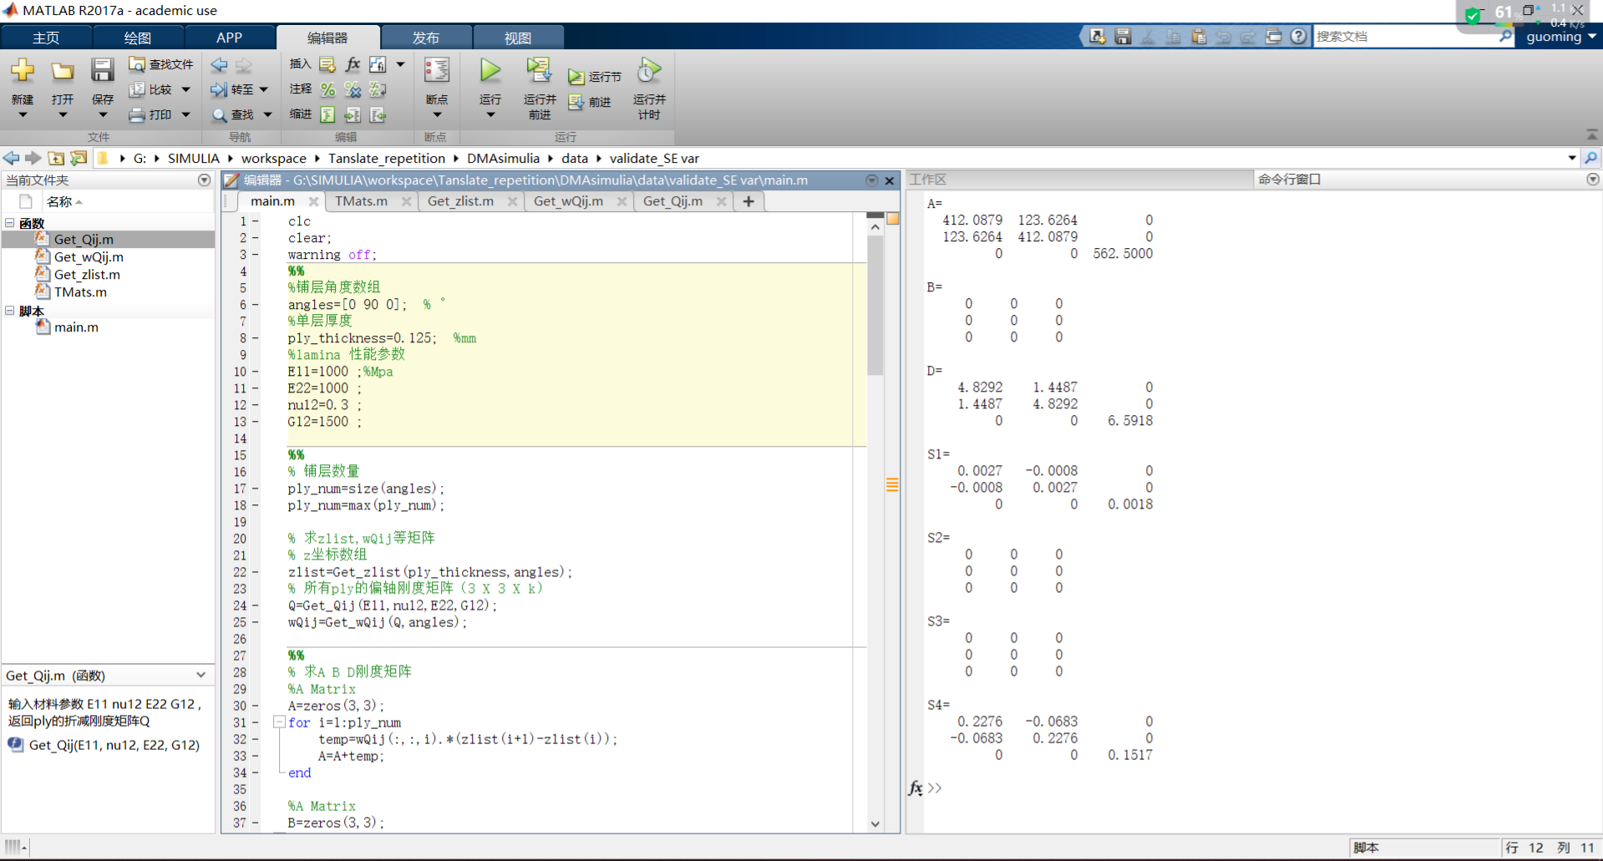Viewport: 1603px width, 861px height.
Task: Collapse the Get_Qij.m details panel
Action: point(200,675)
